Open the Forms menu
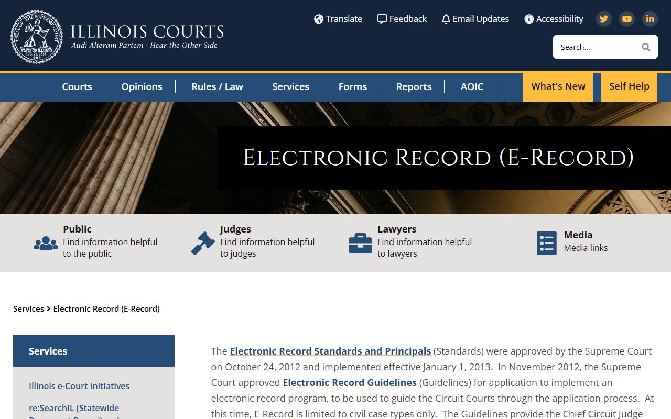Screen dimensions: 671x419 [x=352, y=86]
